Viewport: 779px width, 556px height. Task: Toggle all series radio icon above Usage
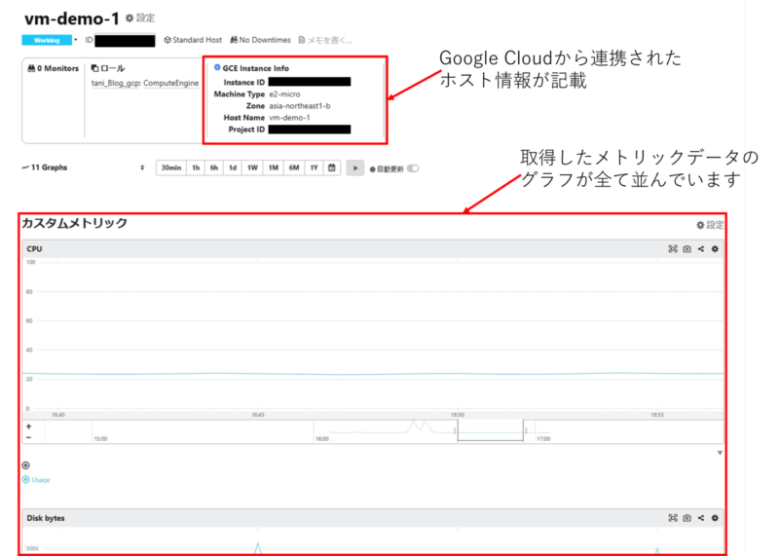click(x=25, y=465)
